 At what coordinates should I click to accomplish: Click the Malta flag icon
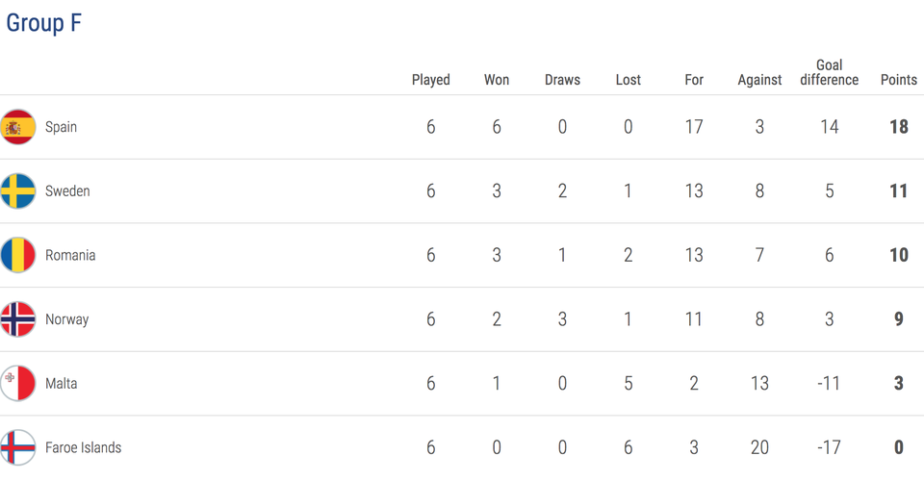point(17,383)
